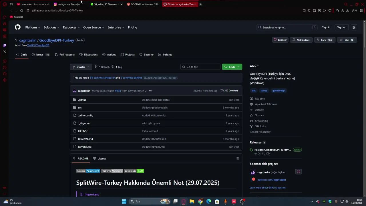Open Notifications for this repository
The height and width of the screenshot is (206, 366).
pos(301,40)
